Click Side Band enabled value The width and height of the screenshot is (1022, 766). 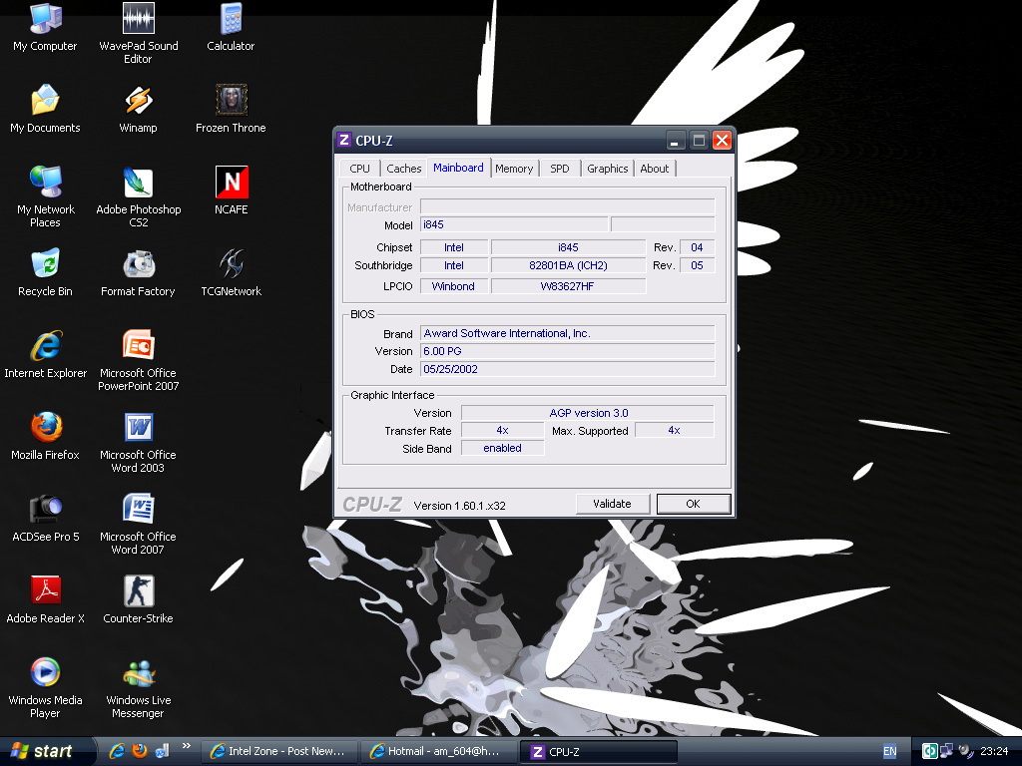click(x=502, y=448)
